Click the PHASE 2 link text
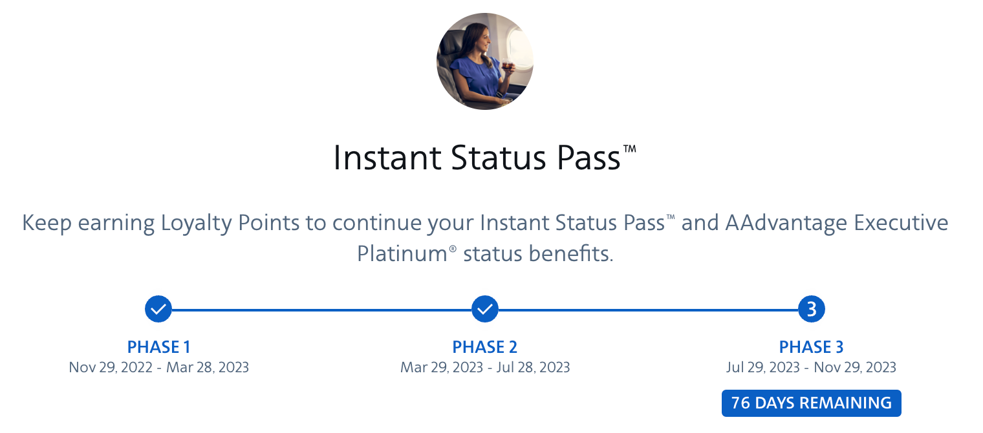The width and height of the screenshot is (983, 433). pos(485,347)
